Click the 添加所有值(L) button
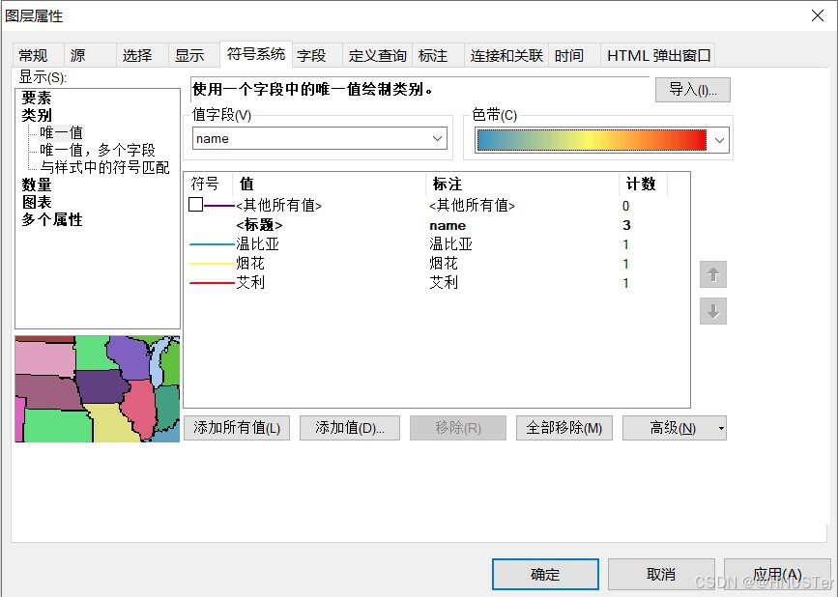Viewport: 838px width, 597px height. pos(237,428)
